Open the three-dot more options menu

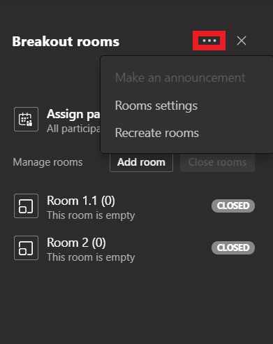pos(209,41)
